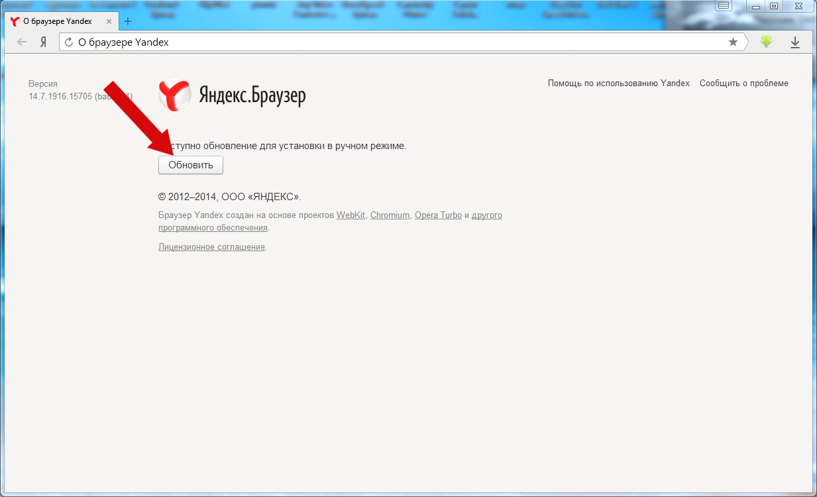Maximize the browser window

pyautogui.click(x=773, y=6)
